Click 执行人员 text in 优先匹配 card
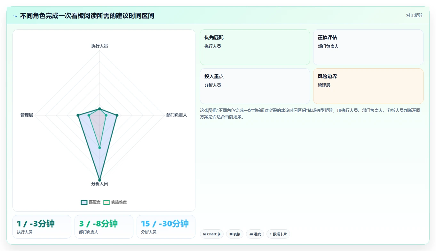 pos(213,46)
